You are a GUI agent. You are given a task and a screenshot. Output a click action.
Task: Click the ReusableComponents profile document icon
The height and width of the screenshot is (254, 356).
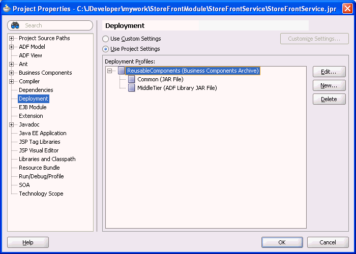121,71
